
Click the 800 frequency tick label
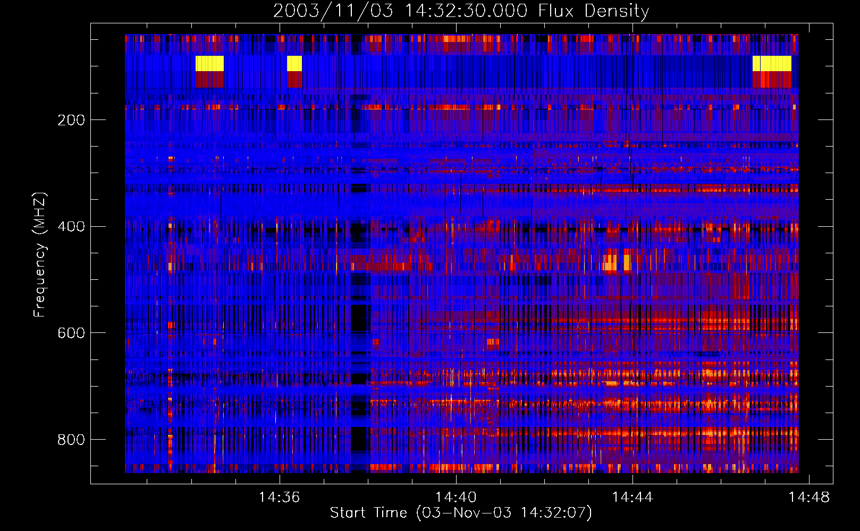coord(71,440)
